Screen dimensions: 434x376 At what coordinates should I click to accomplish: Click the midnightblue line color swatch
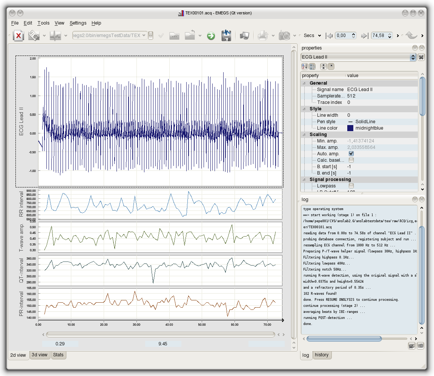coord(350,128)
